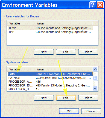Click Delete under User variables
Viewport: 105px width, 118px height.
click(88, 52)
